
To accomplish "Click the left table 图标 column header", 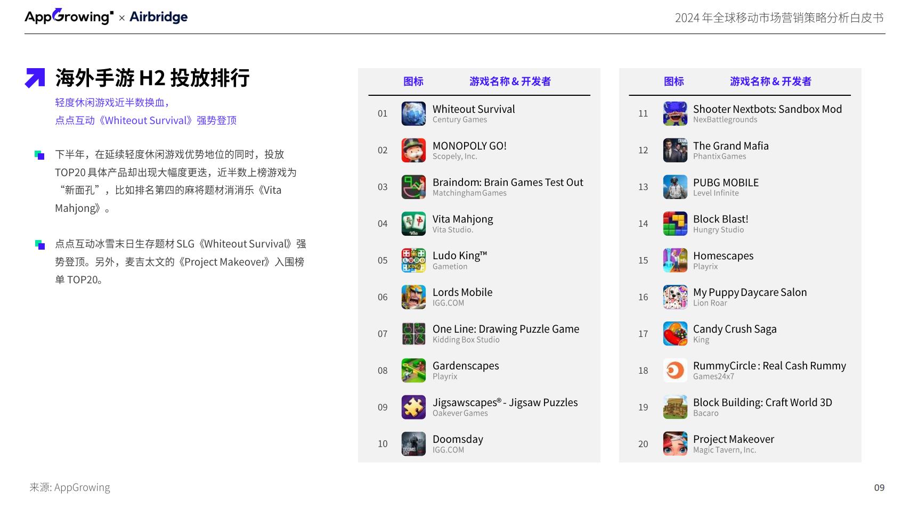I will click(x=413, y=81).
